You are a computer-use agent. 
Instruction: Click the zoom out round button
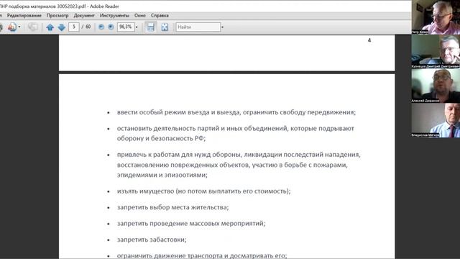(x=101, y=27)
